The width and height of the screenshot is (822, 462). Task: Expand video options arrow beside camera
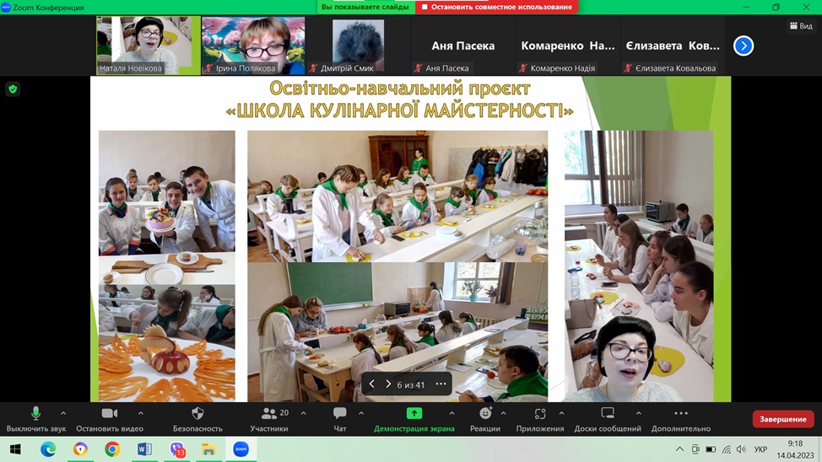[140, 413]
